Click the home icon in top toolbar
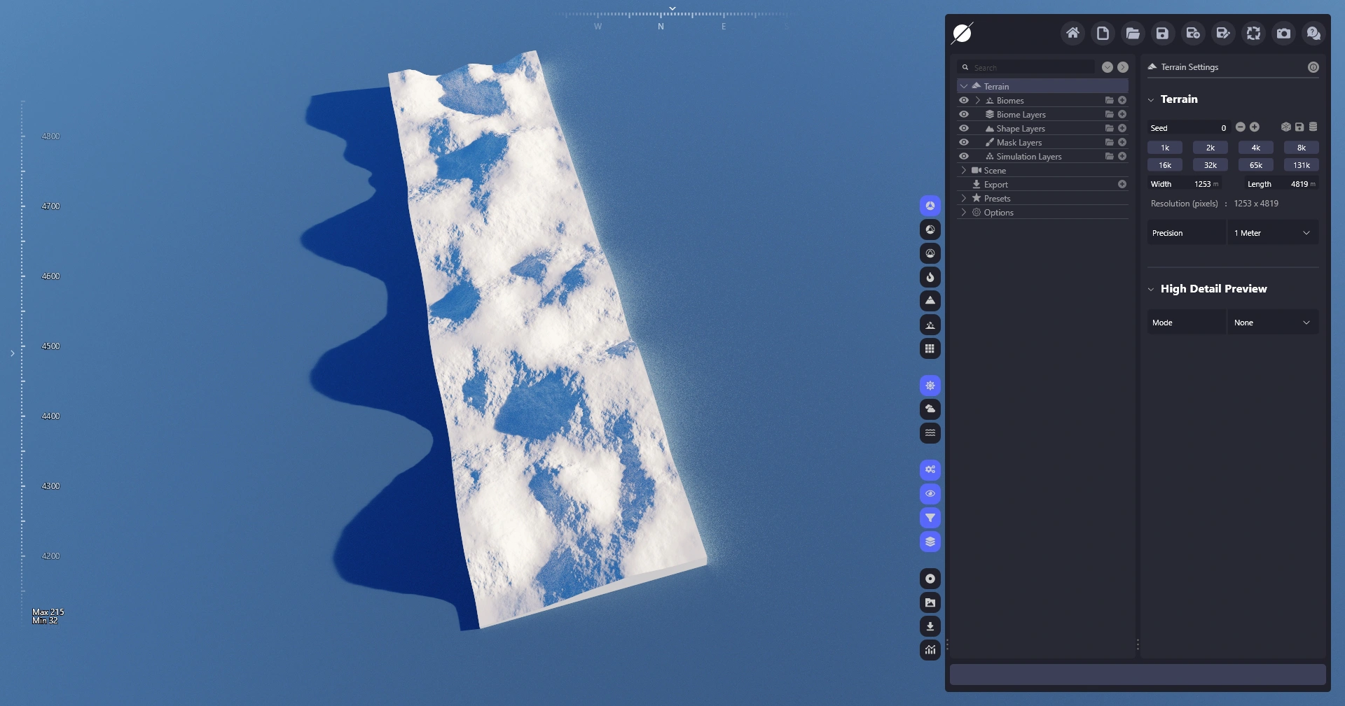 tap(1072, 34)
